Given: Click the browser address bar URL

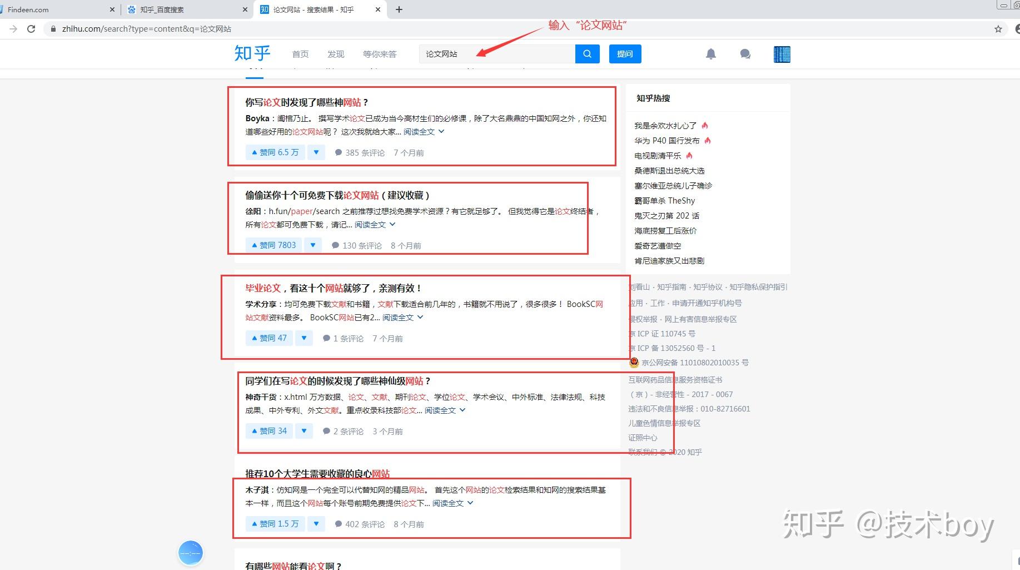Looking at the screenshot, I should pyautogui.click(x=147, y=29).
